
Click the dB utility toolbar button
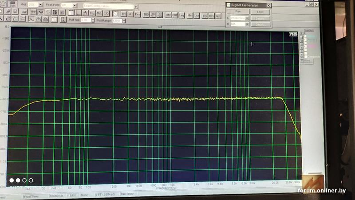click(130, 14)
